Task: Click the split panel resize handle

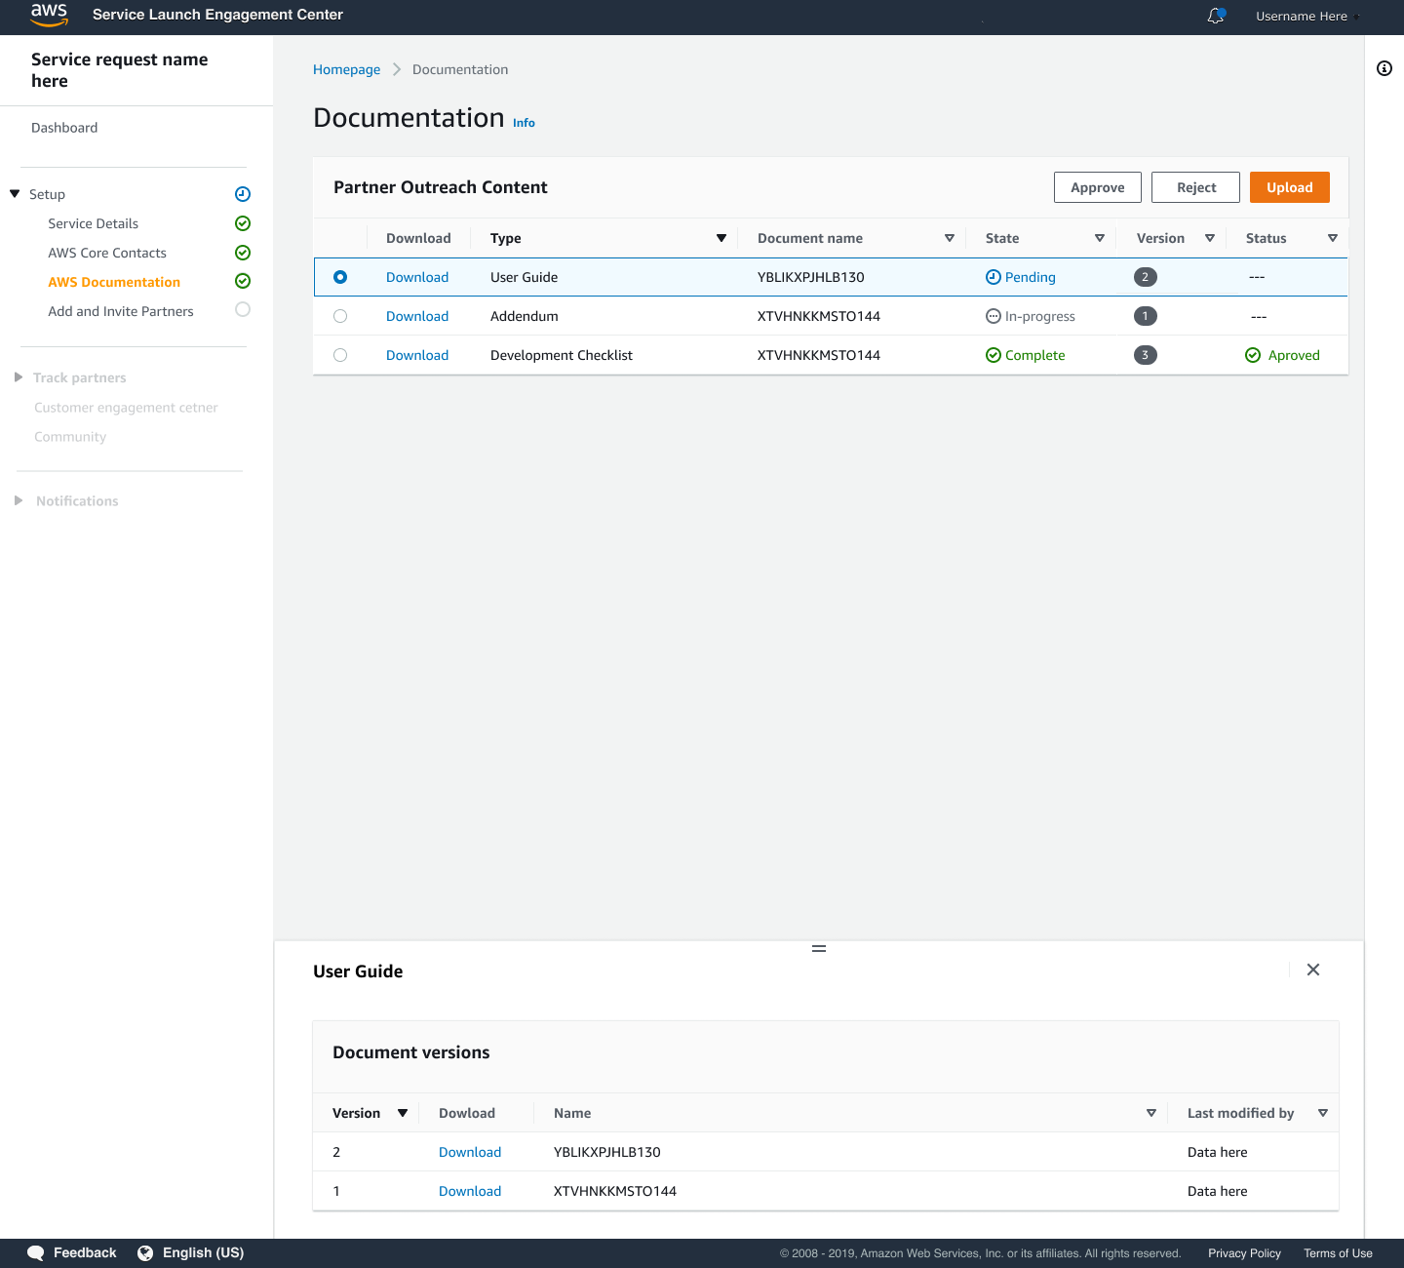Action: tap(819, 948)
